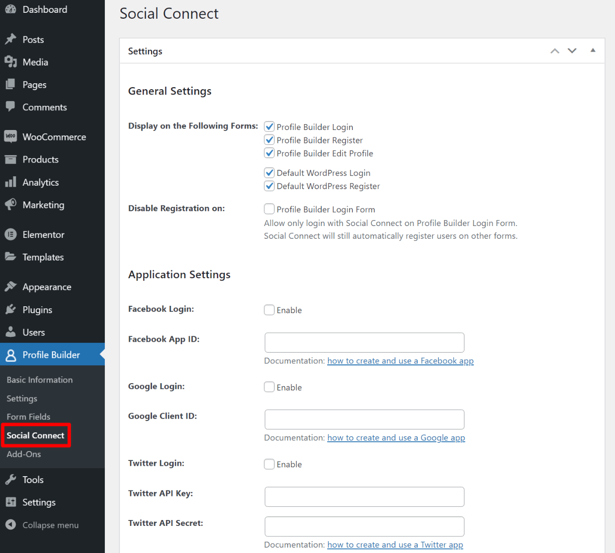Click the Settings sliders icon in sidebar
Screen dimensions: 615x553
point(10,502)
